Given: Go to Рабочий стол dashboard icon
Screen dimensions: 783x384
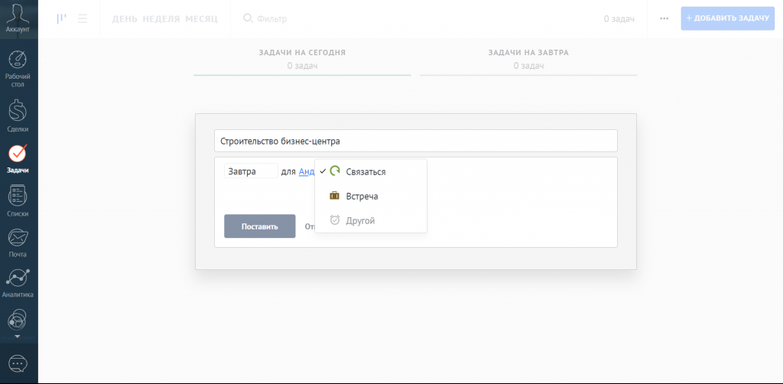Looking at the screenshot, I should pos(18,60).
